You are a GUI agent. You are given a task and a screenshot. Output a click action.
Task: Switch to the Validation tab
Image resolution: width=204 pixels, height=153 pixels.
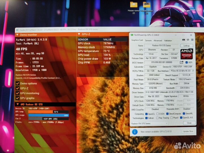tap(168, 41)
